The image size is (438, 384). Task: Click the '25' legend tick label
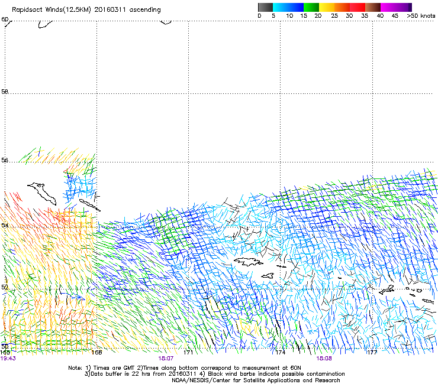pyautogui.click(x=334, y=16)
